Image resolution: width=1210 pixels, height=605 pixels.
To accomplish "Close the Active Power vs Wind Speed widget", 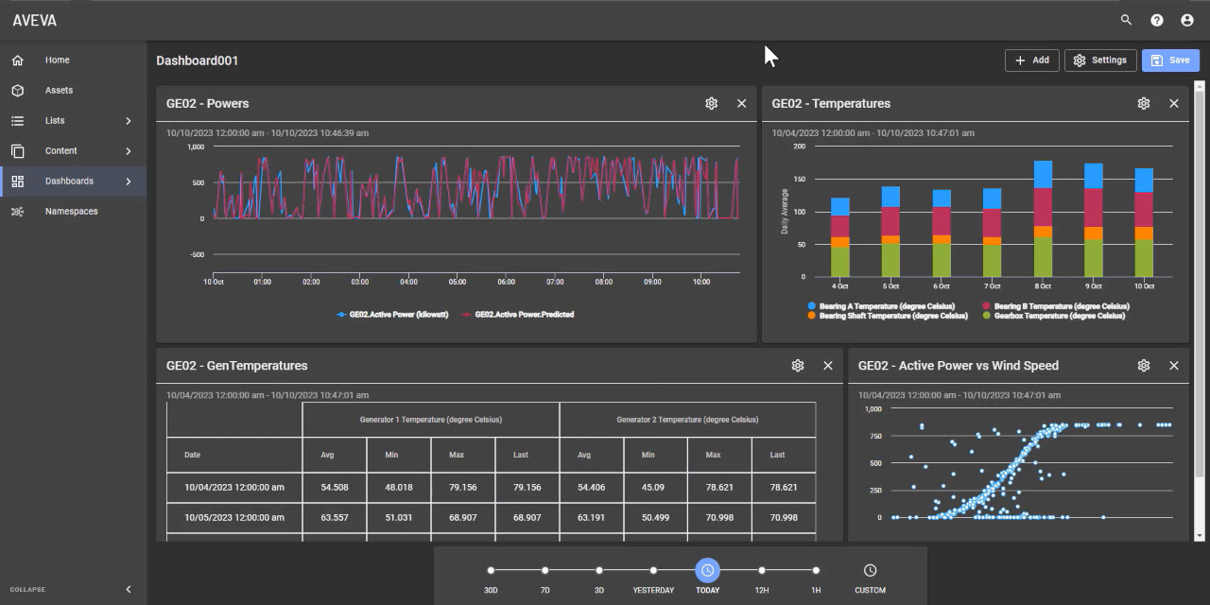I will 1174,366.
